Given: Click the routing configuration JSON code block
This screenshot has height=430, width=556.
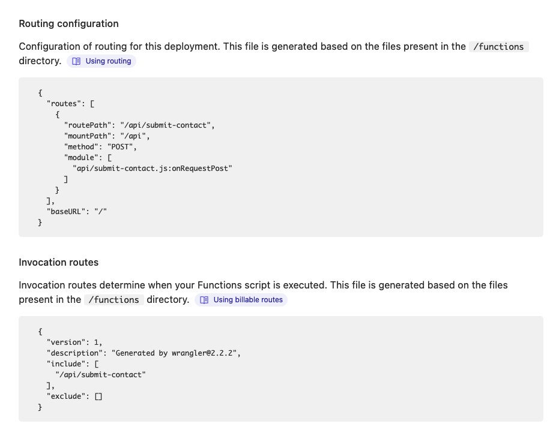Looking at the screenshot, I should pyautogui.click(x=279, y=157).
